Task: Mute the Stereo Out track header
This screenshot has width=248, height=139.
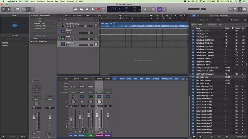Action: click(x=67, y=45)
